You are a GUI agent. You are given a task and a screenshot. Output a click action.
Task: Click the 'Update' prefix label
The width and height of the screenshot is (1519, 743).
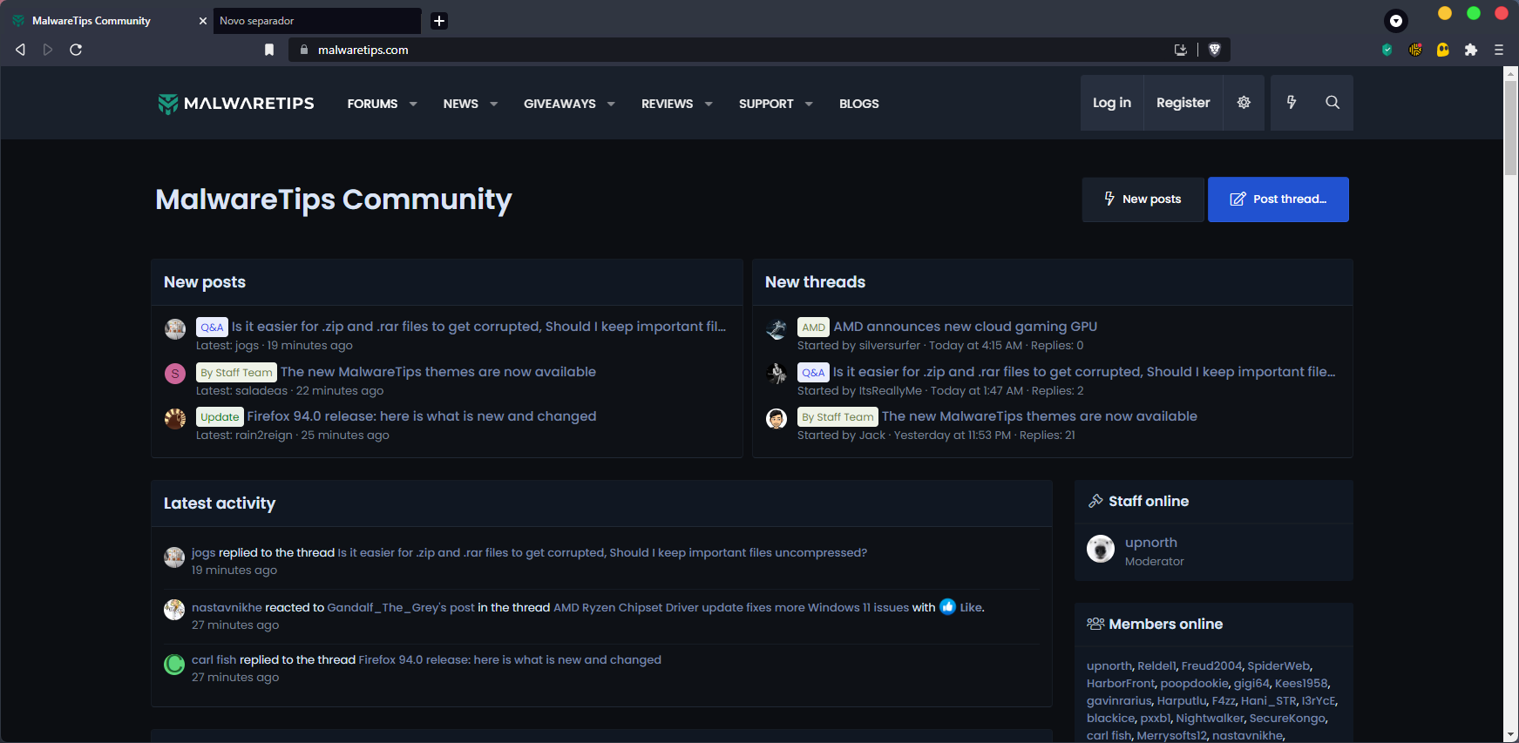[x=220, y=417]
